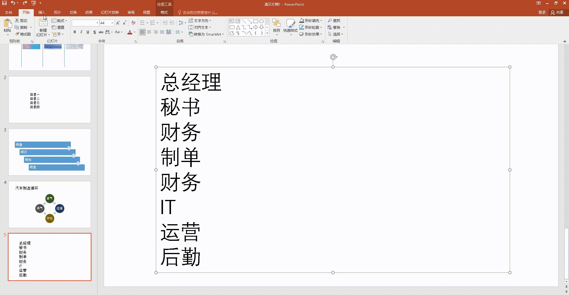This screenshot has width=569, height=295.
Task: Create a new slide with 新建幻灯片
Action: tap(42, 26)
